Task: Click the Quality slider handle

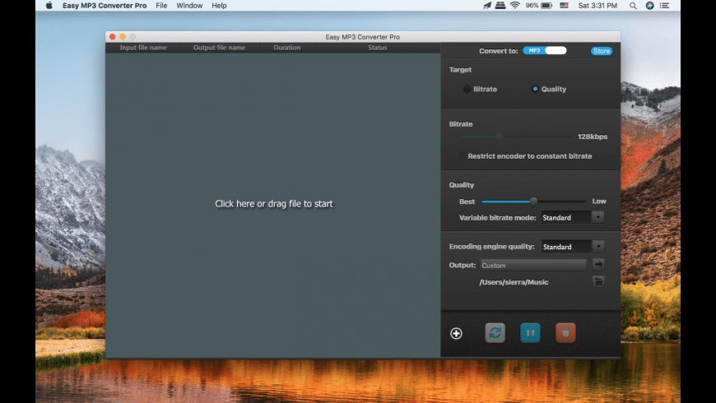Action: [x=533, y=201]
